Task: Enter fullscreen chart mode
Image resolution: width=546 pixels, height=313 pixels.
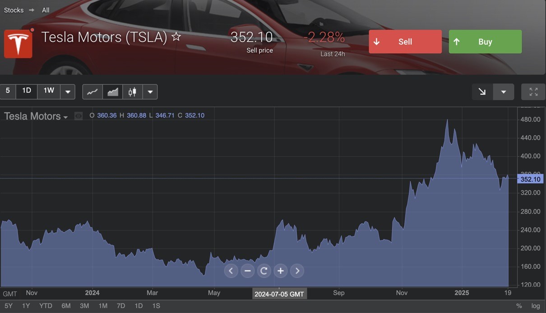Action: tap(533, 92)
